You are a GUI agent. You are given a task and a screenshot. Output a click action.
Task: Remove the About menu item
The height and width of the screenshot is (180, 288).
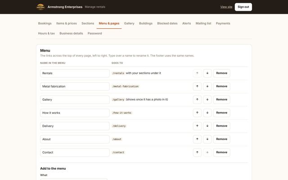(x=222, y=139)
